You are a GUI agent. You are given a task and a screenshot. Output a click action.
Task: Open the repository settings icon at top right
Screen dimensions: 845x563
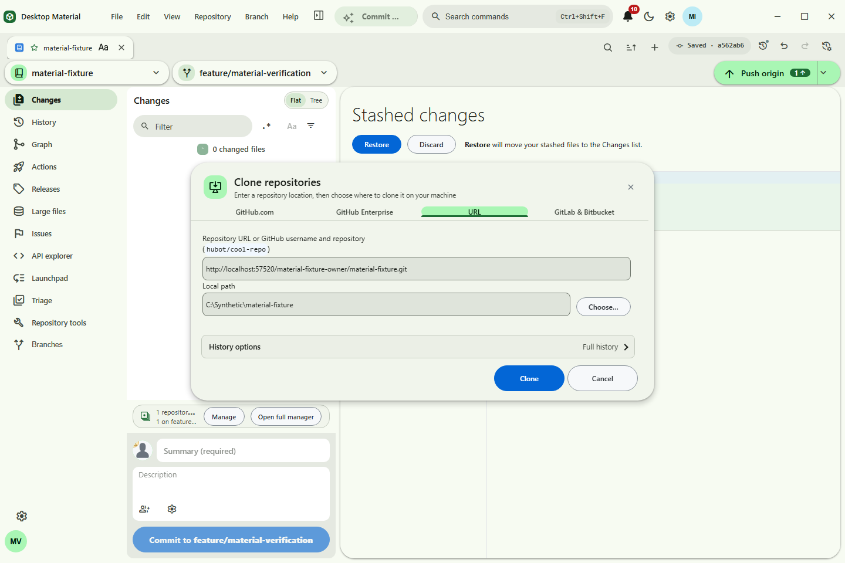(827, 46)
